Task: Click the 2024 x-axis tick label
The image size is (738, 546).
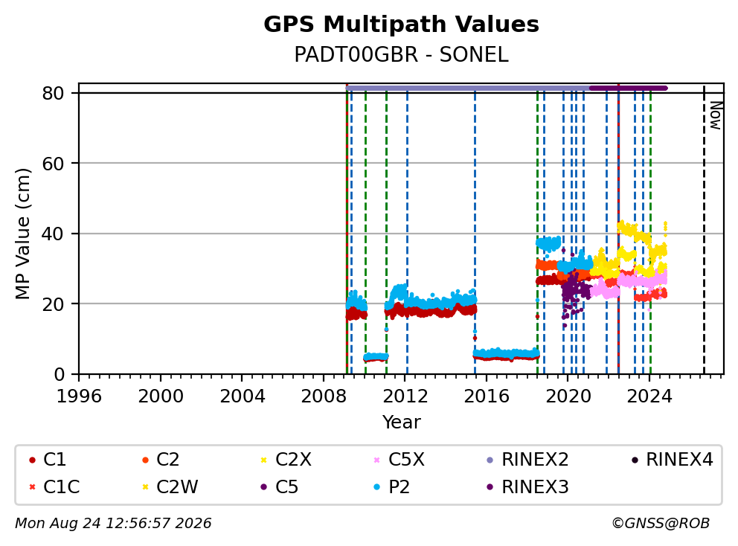Action: [649, 396]
